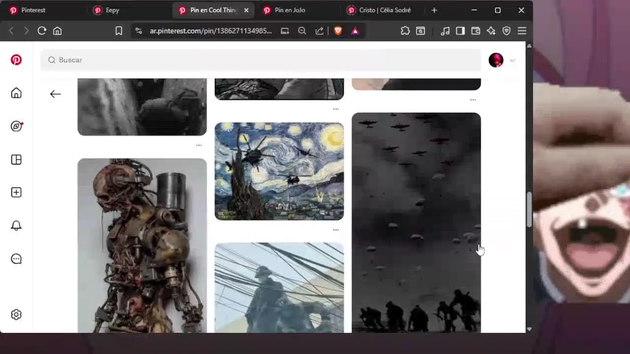Click the second toolbar icon after extensions
The width and height of the screenshot is (630, 354).
[420, 30]
